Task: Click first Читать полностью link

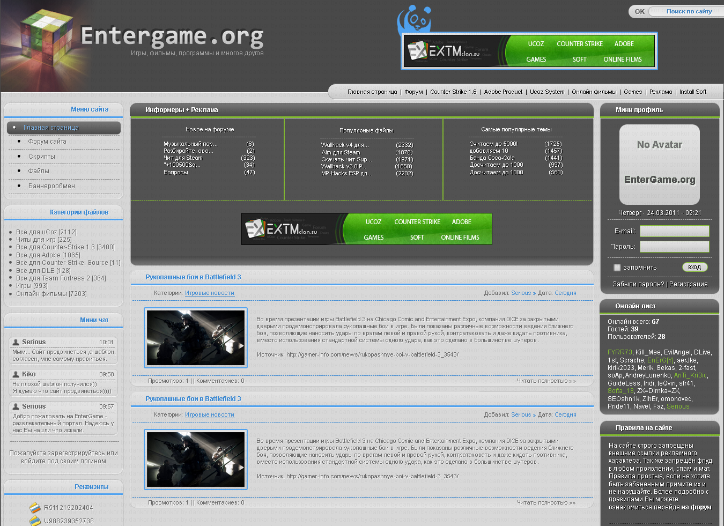Action: 546,381
